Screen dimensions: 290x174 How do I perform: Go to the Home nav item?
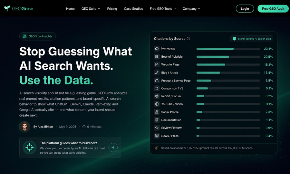70,9
